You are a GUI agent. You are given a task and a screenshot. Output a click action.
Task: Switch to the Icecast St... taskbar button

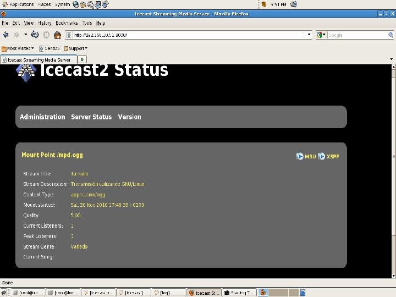pyautogui.click(x=204, y=293)
